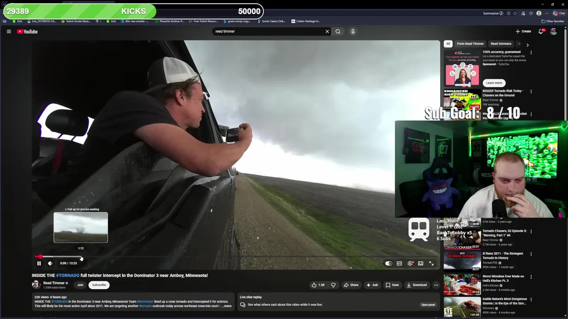Seek on the video progress bar

click(x=236, y=257)
